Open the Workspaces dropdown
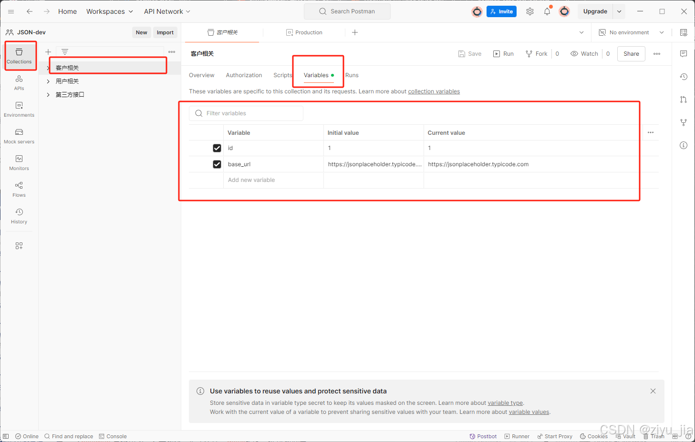 click(x=109, y=11)
